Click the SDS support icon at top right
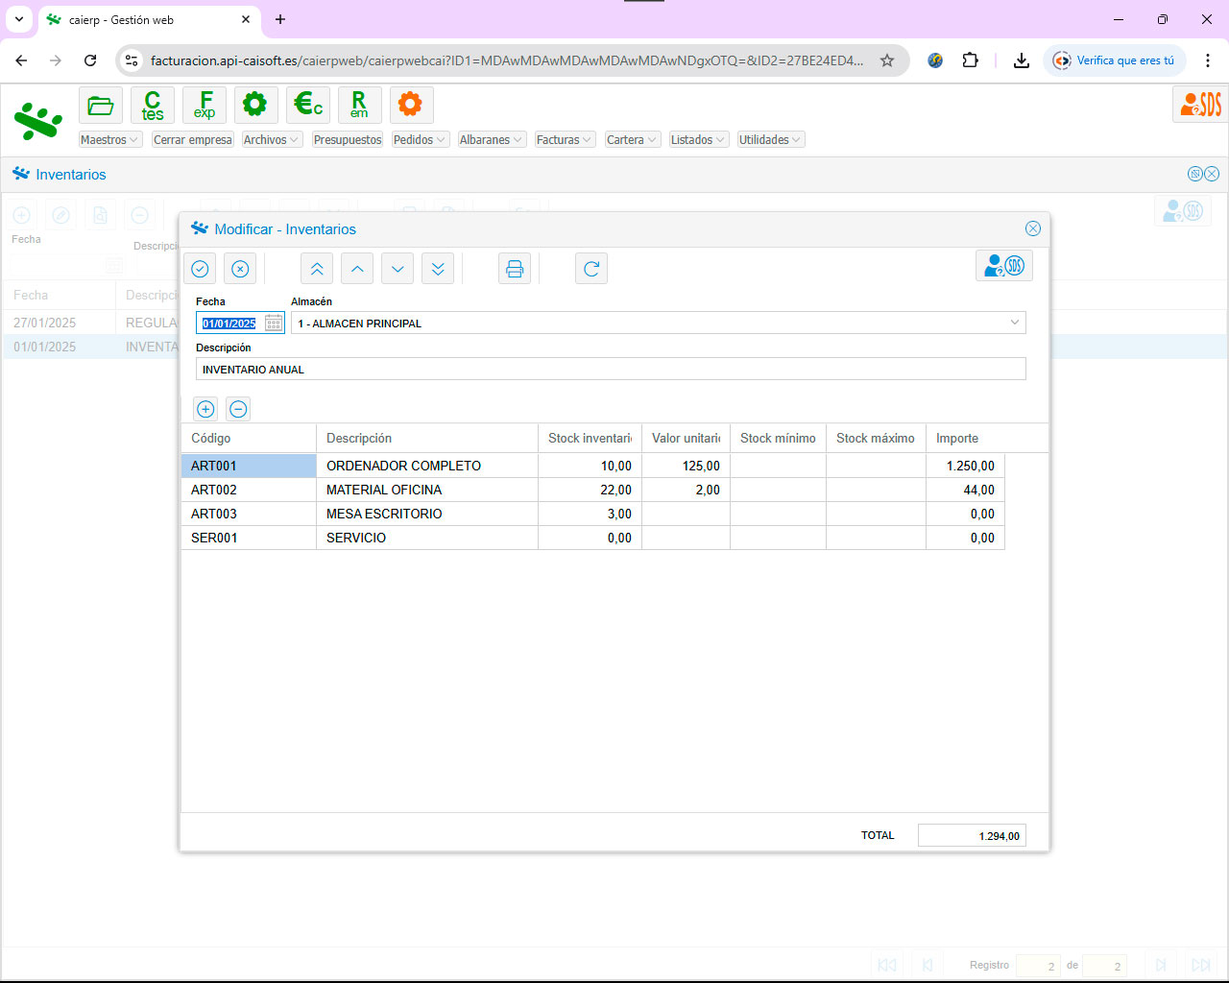1229x983 pixels. click(x=1200, y=104)
